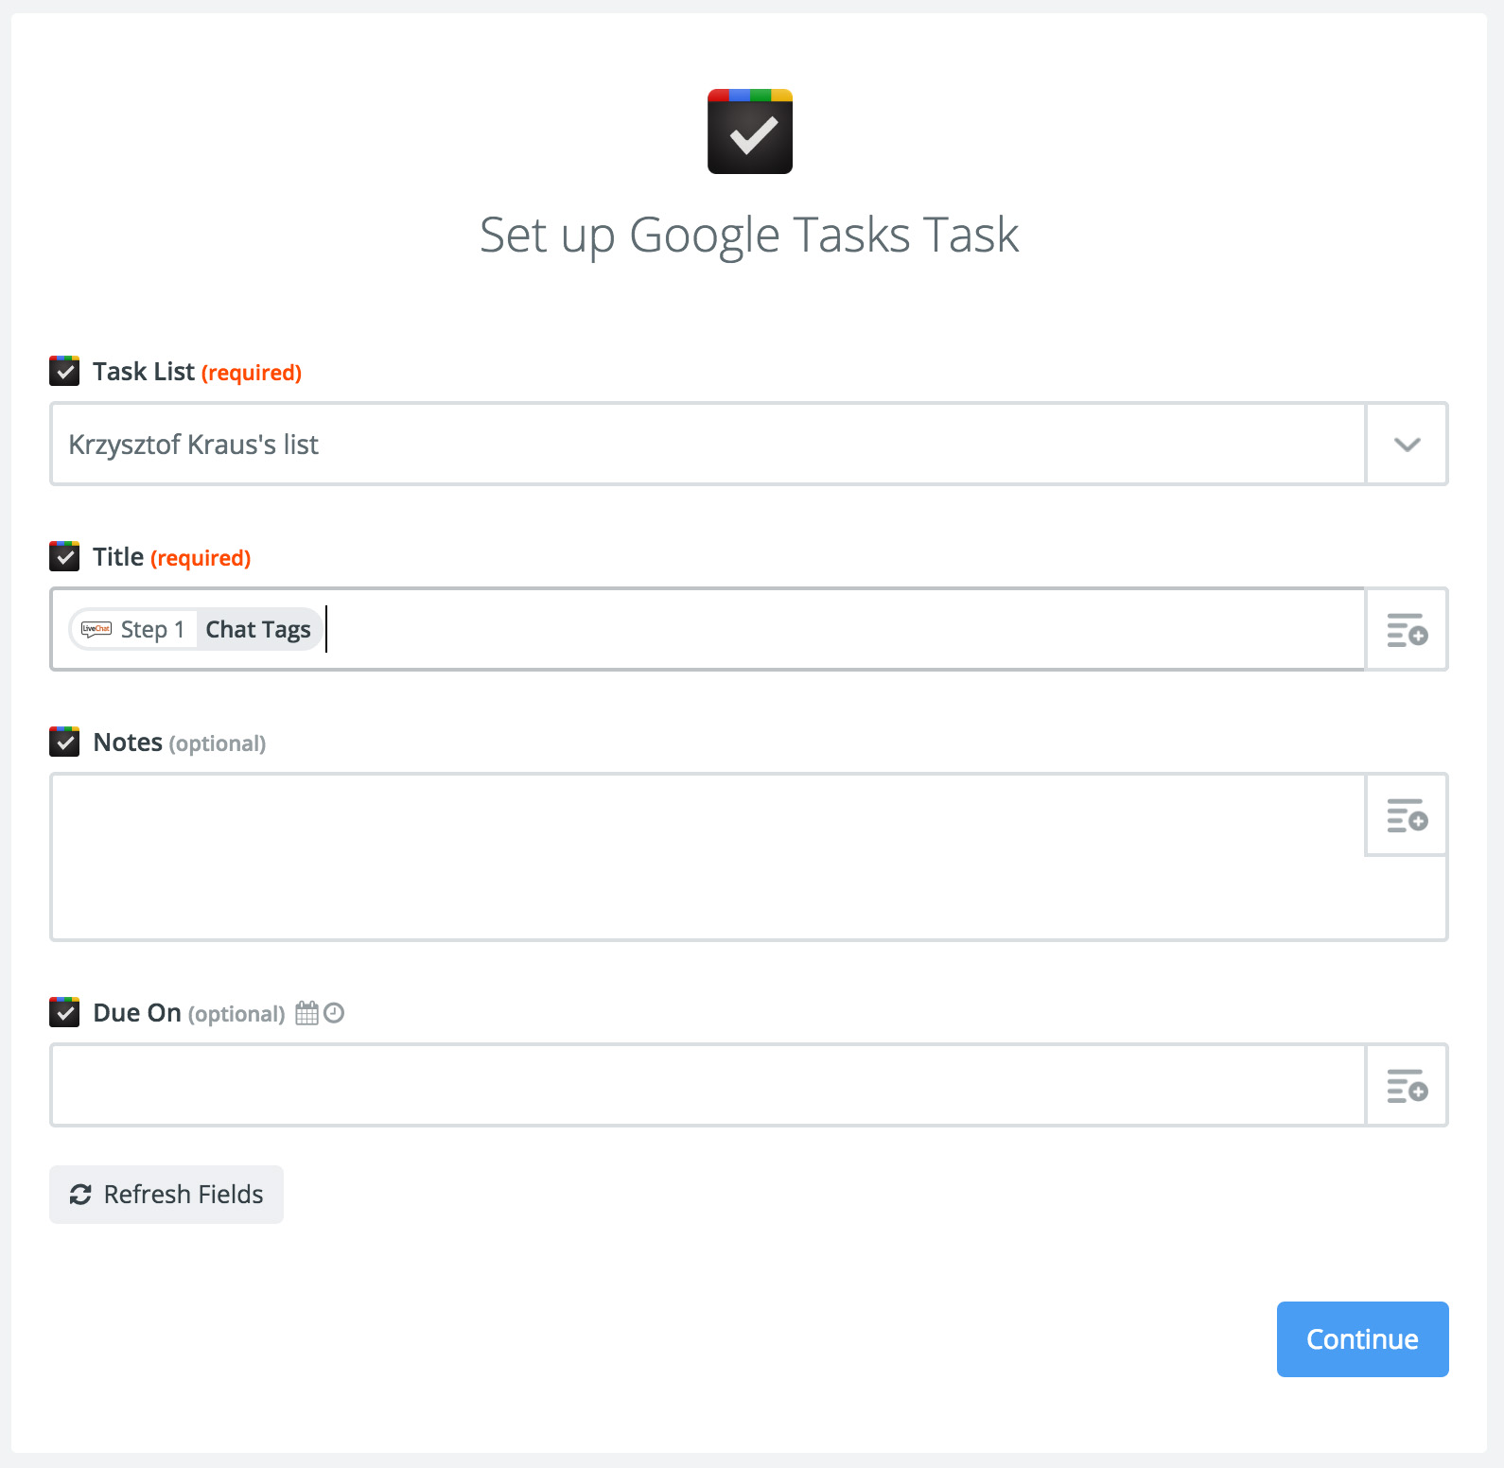Click the 'Task List (required)' label
This screenshot has height=1468, width=1504.
(197, 372)
